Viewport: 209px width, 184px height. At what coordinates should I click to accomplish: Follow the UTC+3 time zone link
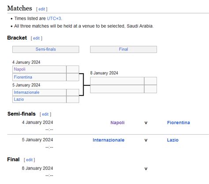pos(54,18)
